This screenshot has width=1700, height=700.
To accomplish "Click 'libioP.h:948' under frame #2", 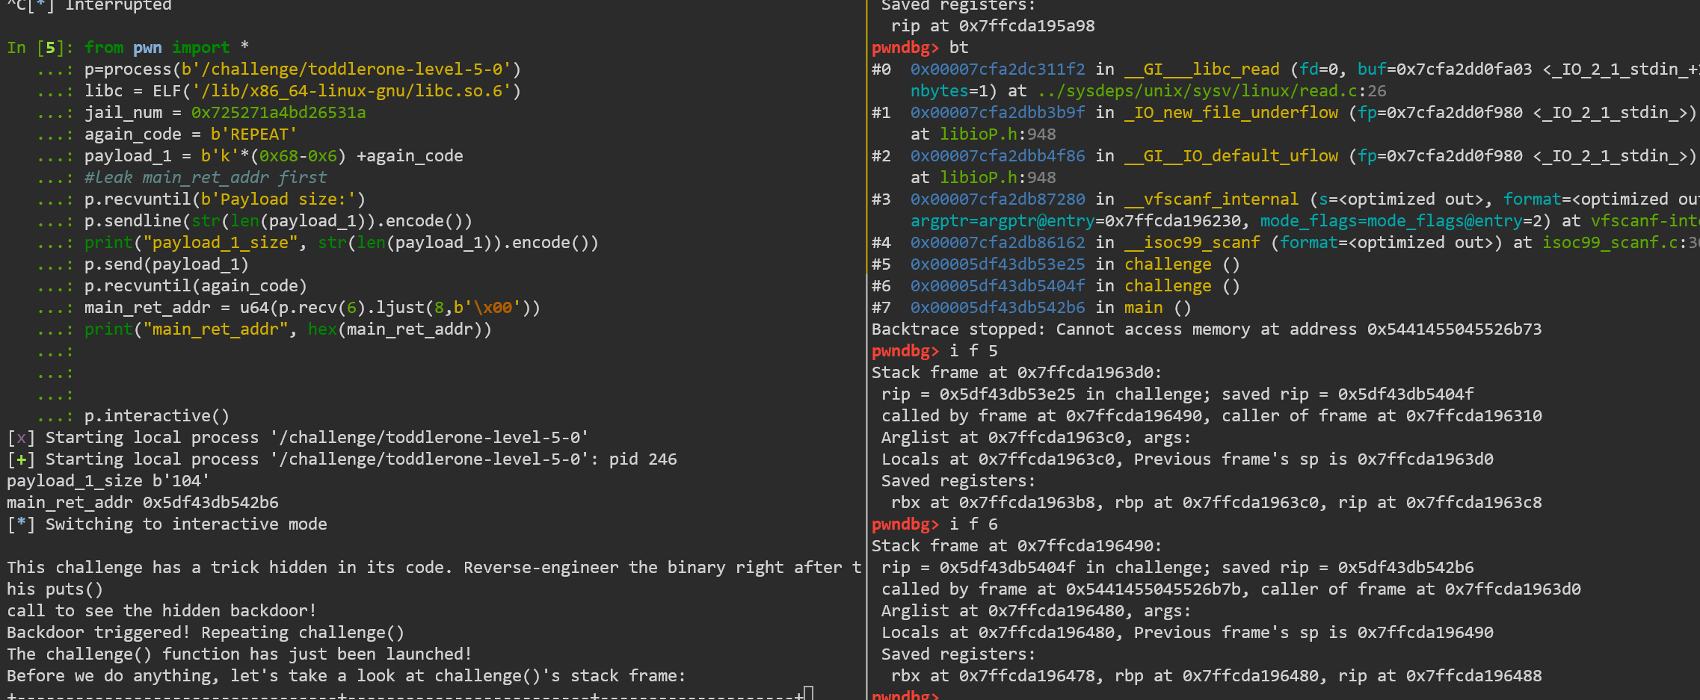I will tap(998, 178).
